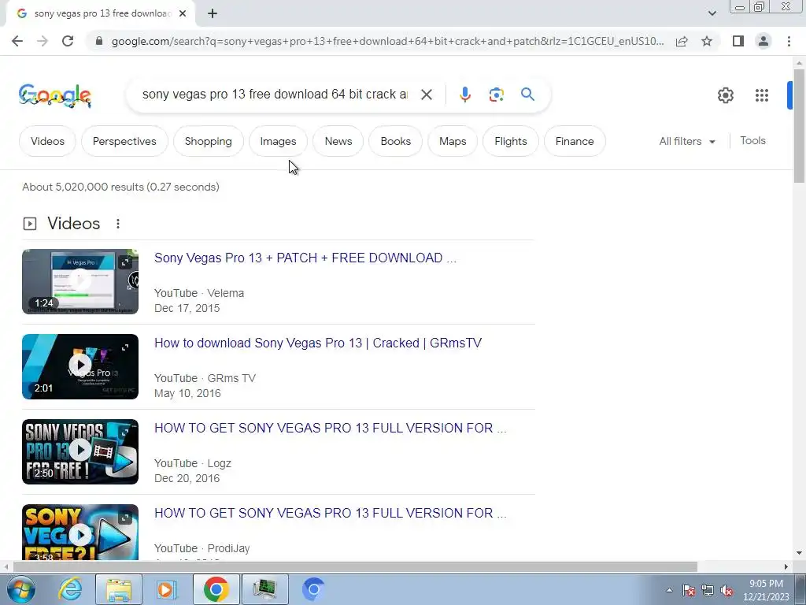The image size is (806, 605).
Task: Share this page from address bar
Action: [x=682, y=41]
